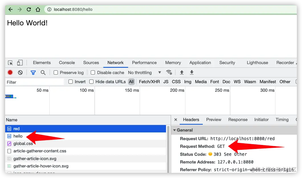Select the red request row

(x=86, y=129)
